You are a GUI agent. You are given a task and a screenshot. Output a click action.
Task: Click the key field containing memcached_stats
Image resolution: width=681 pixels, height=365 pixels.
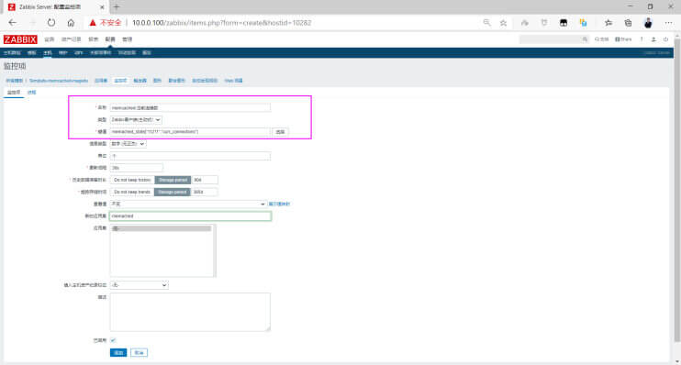pos(190,131)
